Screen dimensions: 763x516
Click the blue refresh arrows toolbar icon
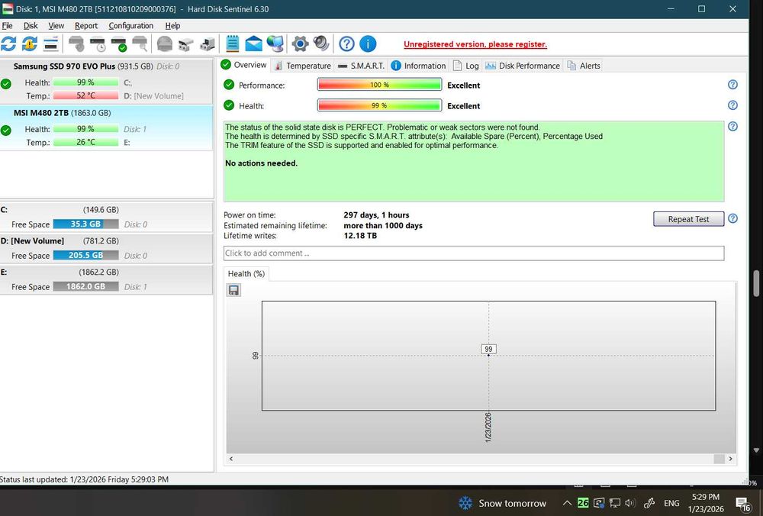[8, 44]
